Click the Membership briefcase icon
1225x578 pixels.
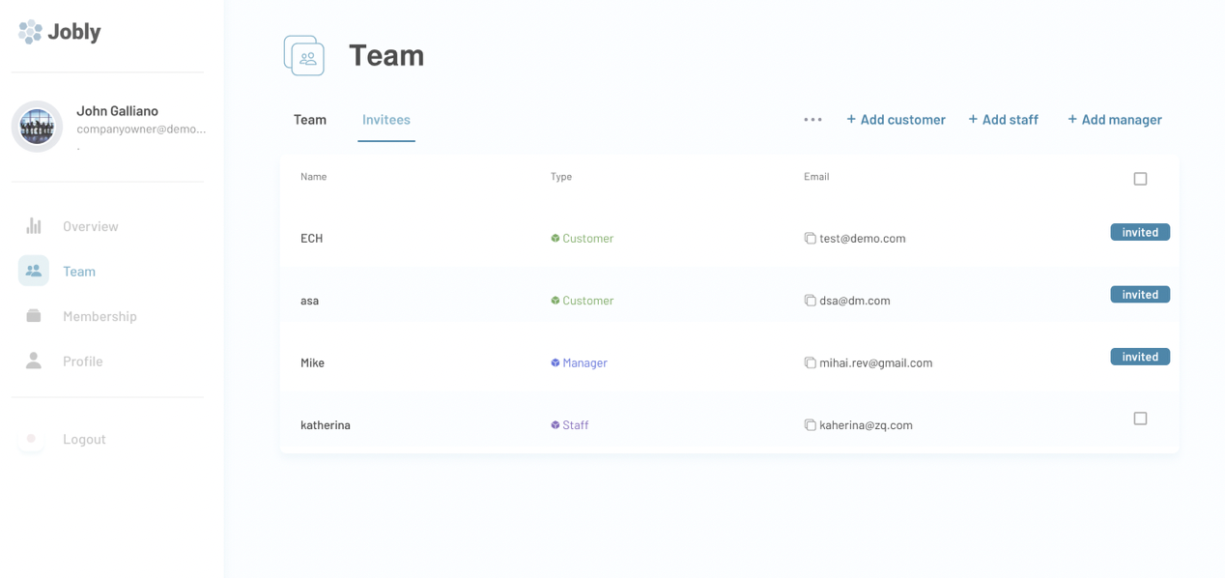click(x=34, y=316)
